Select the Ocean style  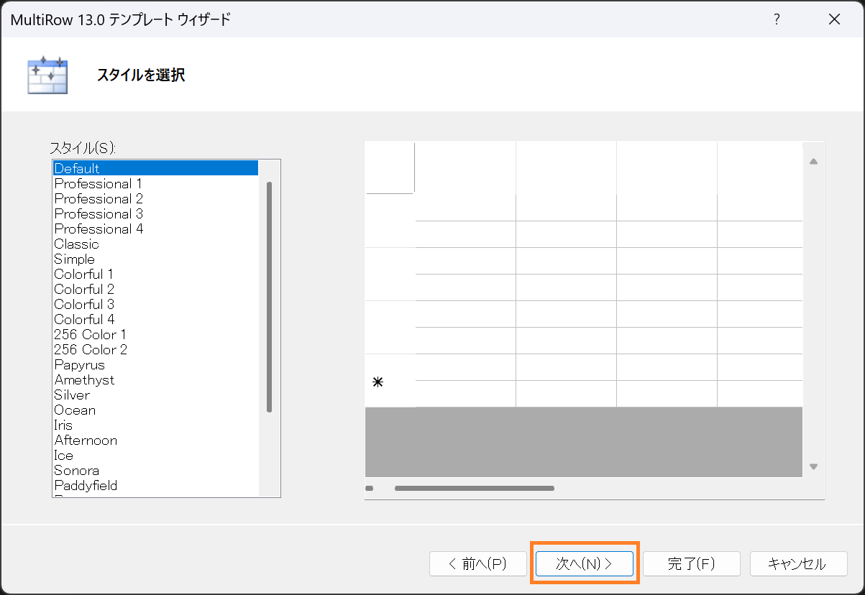pyautogui.click(x=155, y=410)
